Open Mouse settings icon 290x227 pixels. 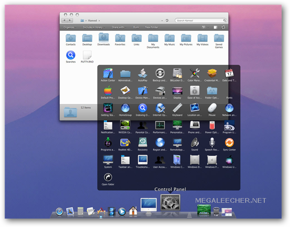[212, 108]
